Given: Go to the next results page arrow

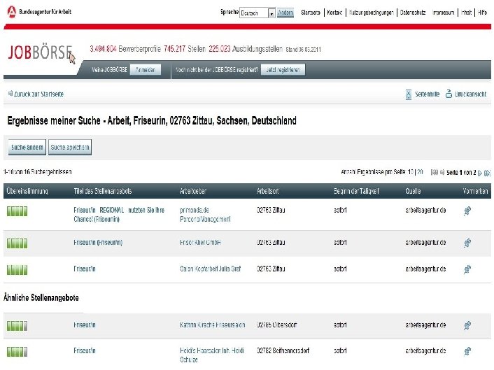Looking at the screenshot, I should 480,173.
